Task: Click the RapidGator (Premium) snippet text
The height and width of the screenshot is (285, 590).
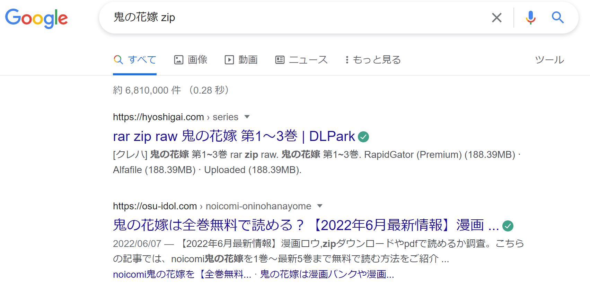Action: [x=413, y=154]
